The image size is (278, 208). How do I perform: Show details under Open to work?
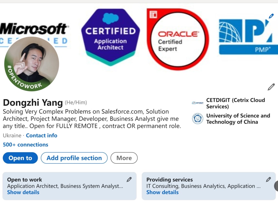(23, 192)
